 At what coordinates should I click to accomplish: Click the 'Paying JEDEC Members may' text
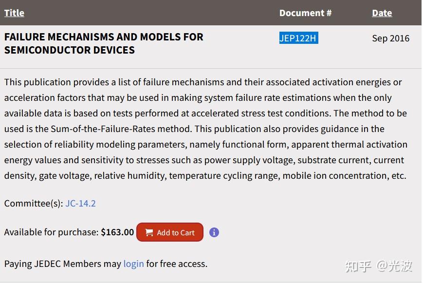(x=62, y=264)
